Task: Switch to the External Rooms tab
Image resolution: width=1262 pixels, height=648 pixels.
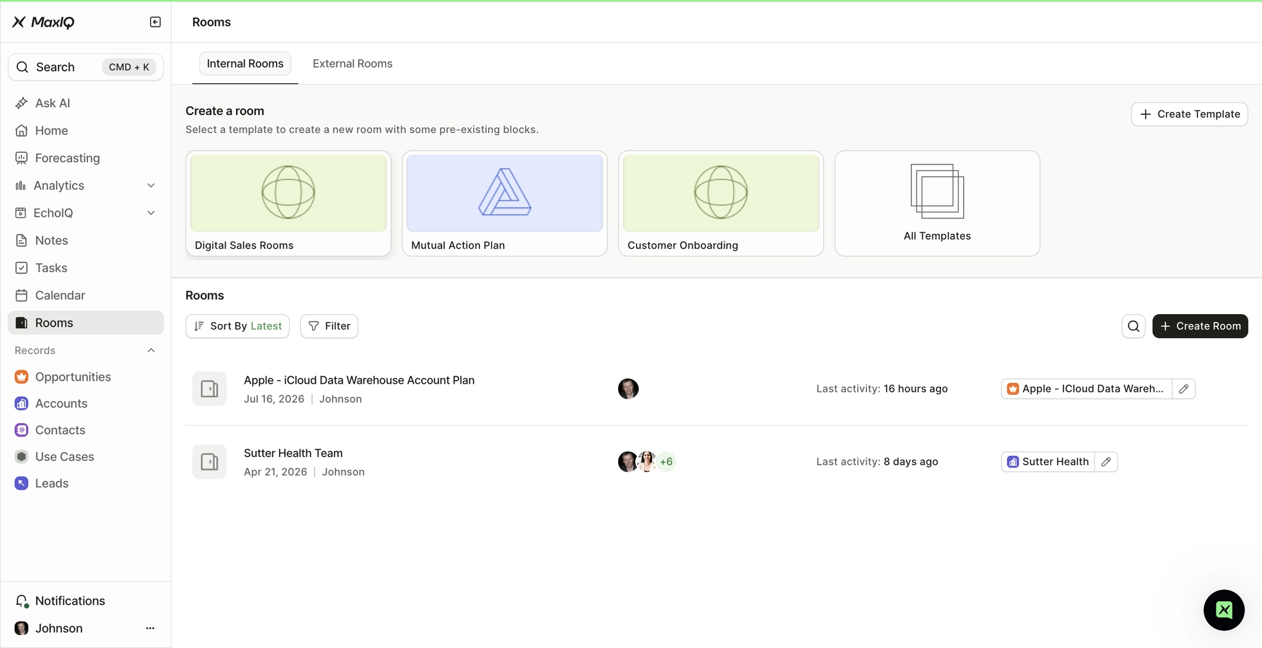Action: click(352, 63)
